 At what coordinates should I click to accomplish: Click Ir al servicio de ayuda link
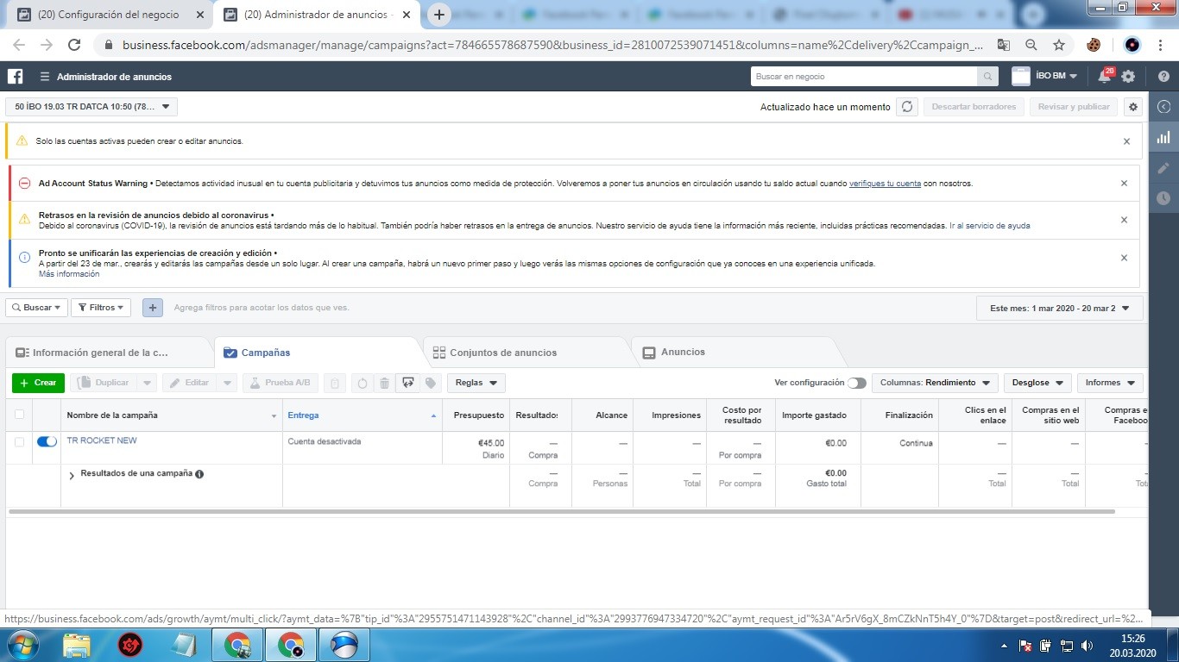tap(990, 226)
